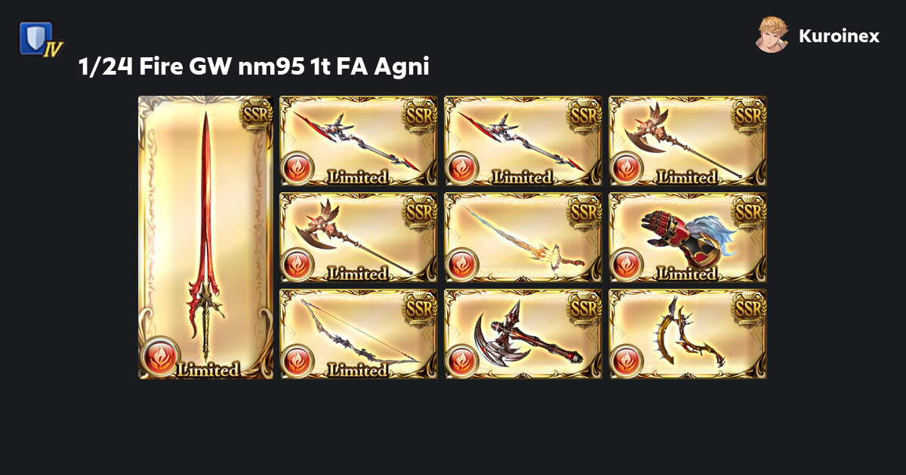Viewport: 906px width, 475px height.
Task: Select the golden flame sword weapon
Action: click(523, 237)
